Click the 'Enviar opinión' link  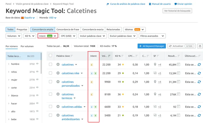pos(183,4)
